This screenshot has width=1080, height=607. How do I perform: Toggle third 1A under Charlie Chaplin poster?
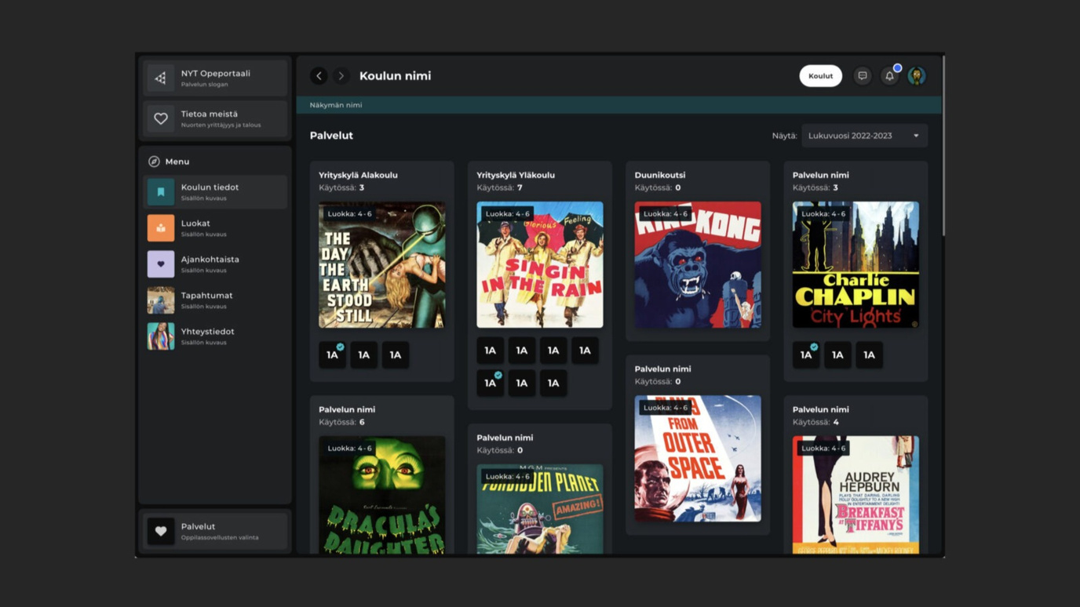[x=869, y=355]
